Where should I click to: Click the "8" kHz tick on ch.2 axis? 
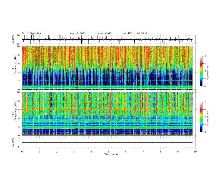point(19,101)
